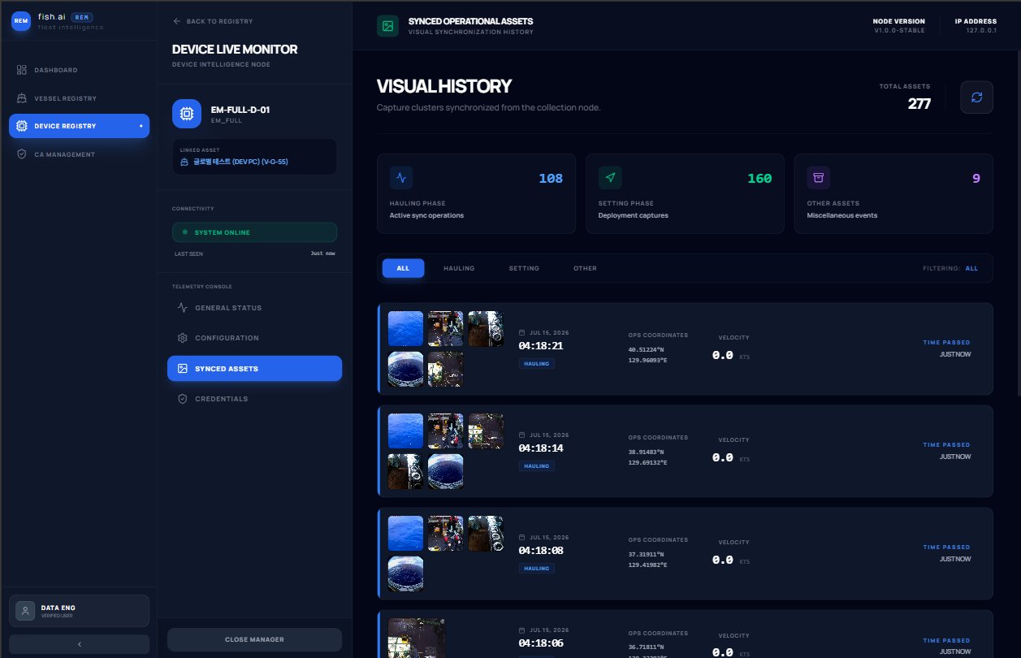Open first sea thumbnail in 04:18:21 row
The height and width of the screenshot is (658, 1021).
coord(405,329)
